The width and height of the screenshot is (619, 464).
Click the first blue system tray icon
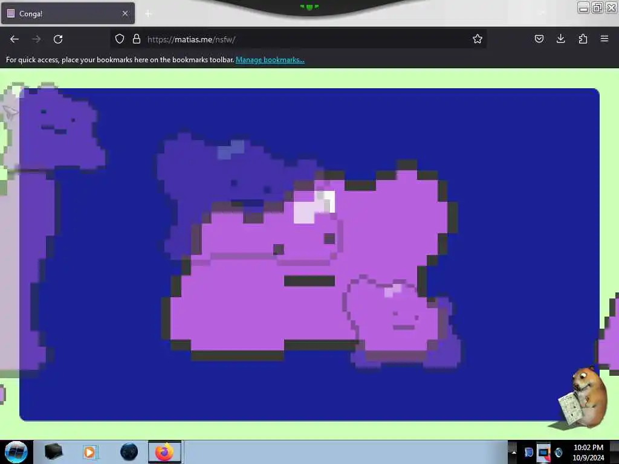[x=528, y=452]
